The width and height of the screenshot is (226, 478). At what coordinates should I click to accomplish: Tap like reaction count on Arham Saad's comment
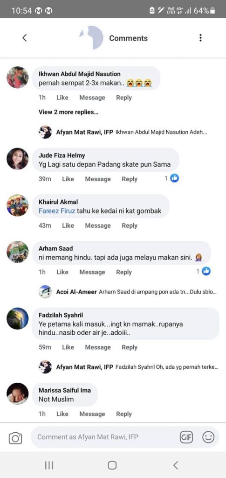click(x=204, y=271)
